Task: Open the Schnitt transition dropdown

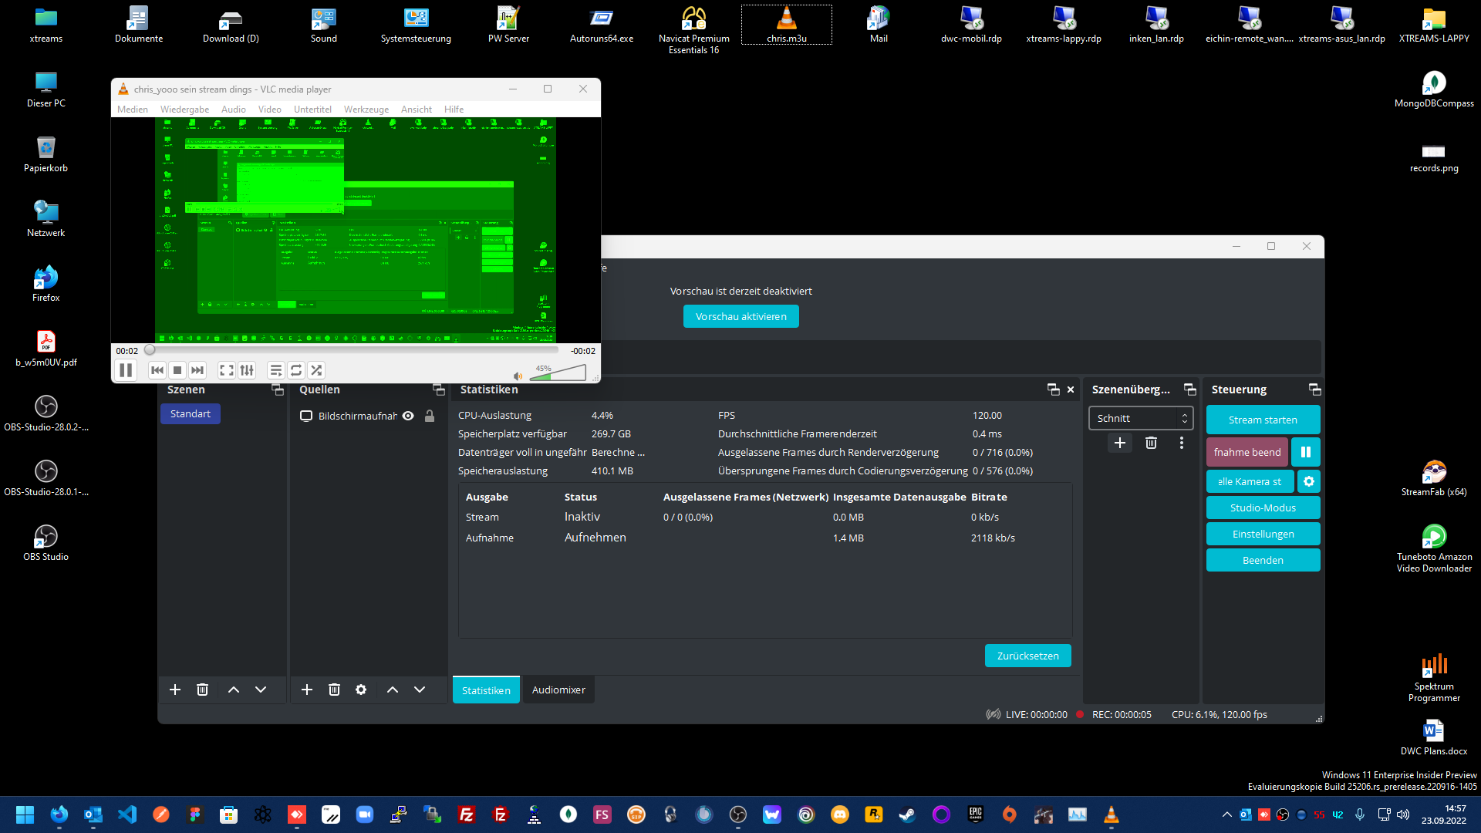Action: point(1141,418)
